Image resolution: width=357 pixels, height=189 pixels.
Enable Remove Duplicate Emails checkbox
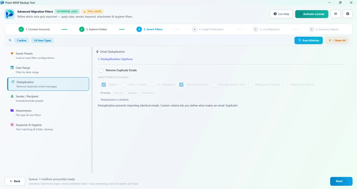(x=101, y=70)
